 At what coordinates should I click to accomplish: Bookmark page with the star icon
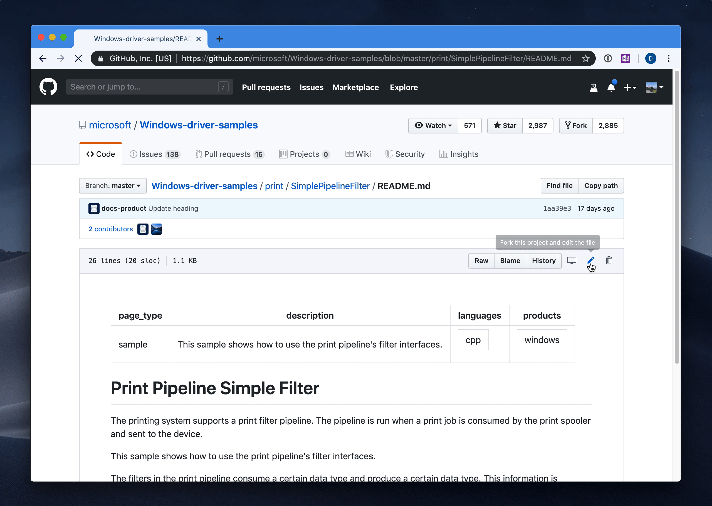585,59
